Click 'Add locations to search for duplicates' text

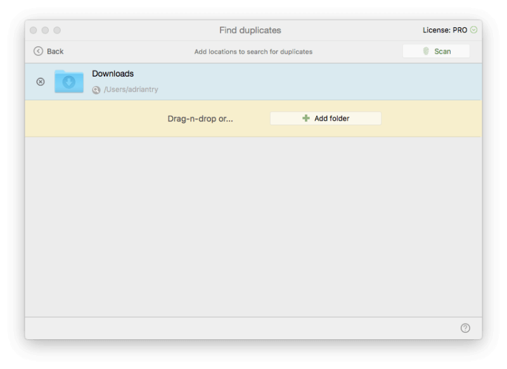253,52
